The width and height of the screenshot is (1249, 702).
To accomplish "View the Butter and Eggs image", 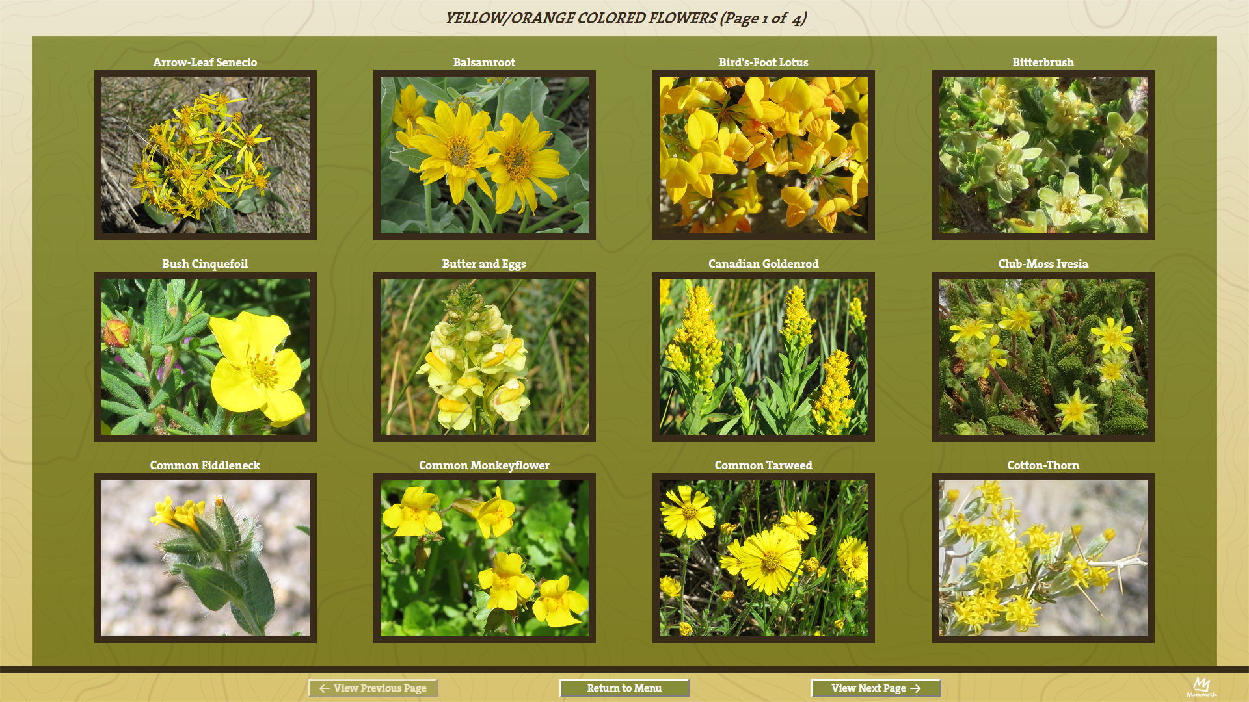I will point(484,357).
